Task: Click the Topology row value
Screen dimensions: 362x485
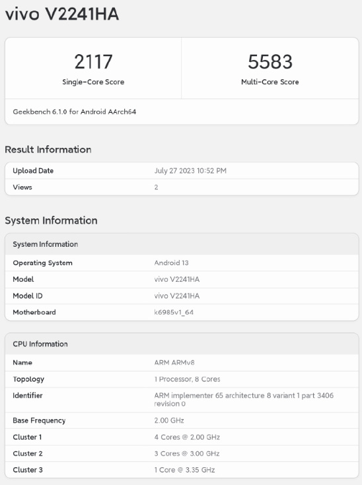Action: (x=188, y=379)
